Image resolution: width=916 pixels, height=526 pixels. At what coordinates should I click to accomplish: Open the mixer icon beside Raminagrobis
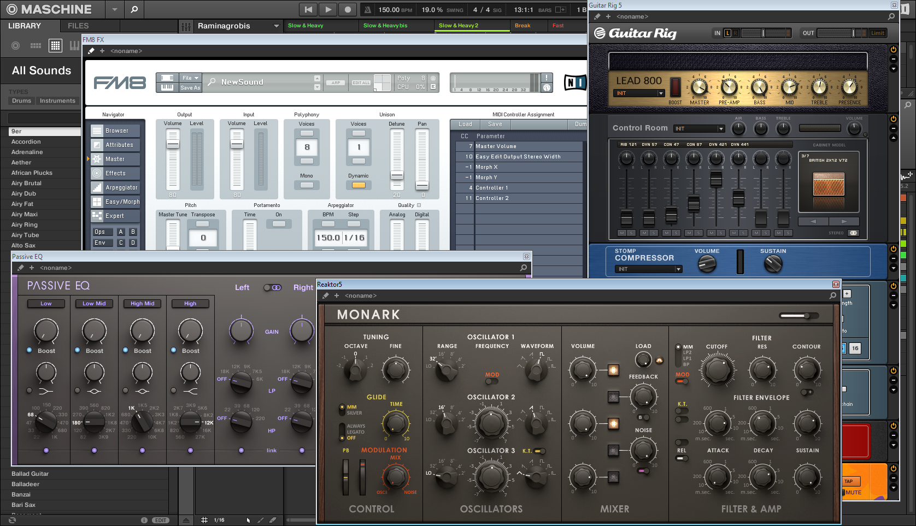tap(186, 26)
